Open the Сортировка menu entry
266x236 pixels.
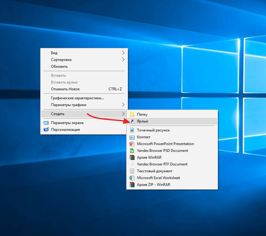[84, 60]
